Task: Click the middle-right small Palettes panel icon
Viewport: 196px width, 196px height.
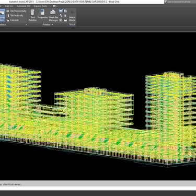Action: [x=65, y=16]
